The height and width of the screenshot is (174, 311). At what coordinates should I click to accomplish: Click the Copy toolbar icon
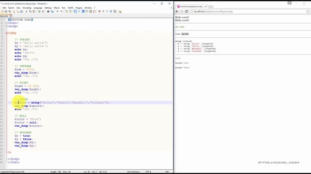click(x=30, y=12)
